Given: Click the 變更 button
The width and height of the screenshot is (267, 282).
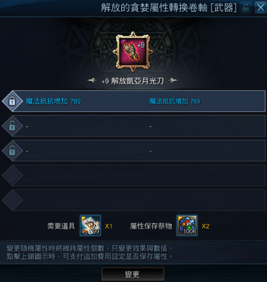Looking at the screenshot, I should click(132, 274).
